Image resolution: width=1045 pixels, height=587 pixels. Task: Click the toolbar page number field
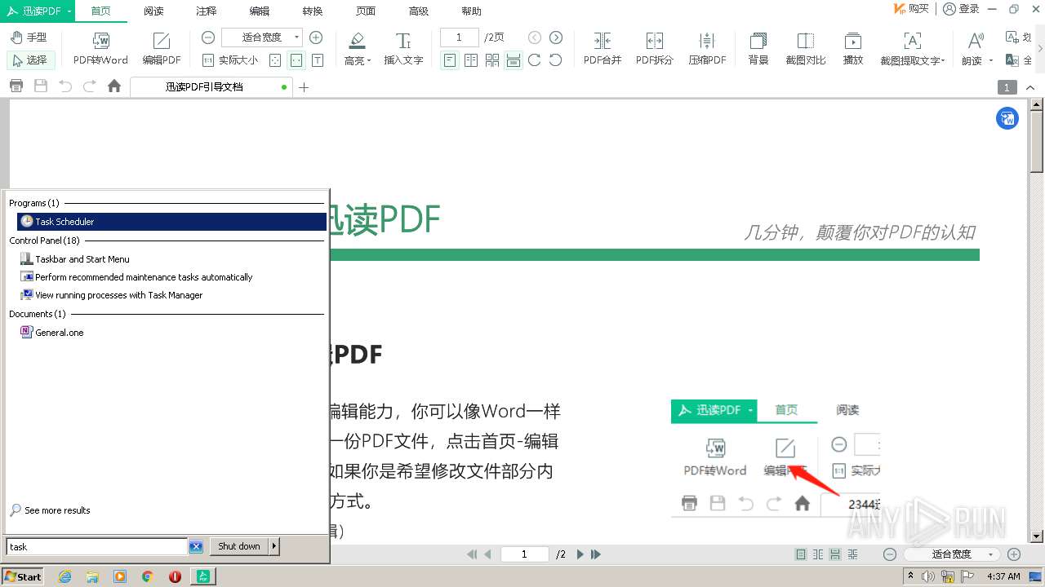point(460,38)
